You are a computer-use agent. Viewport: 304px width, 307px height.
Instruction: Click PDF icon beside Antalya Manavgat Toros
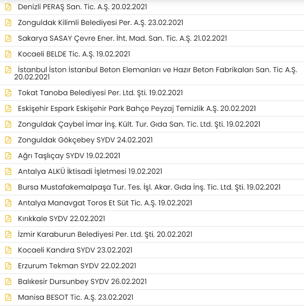tap(8, 203)
